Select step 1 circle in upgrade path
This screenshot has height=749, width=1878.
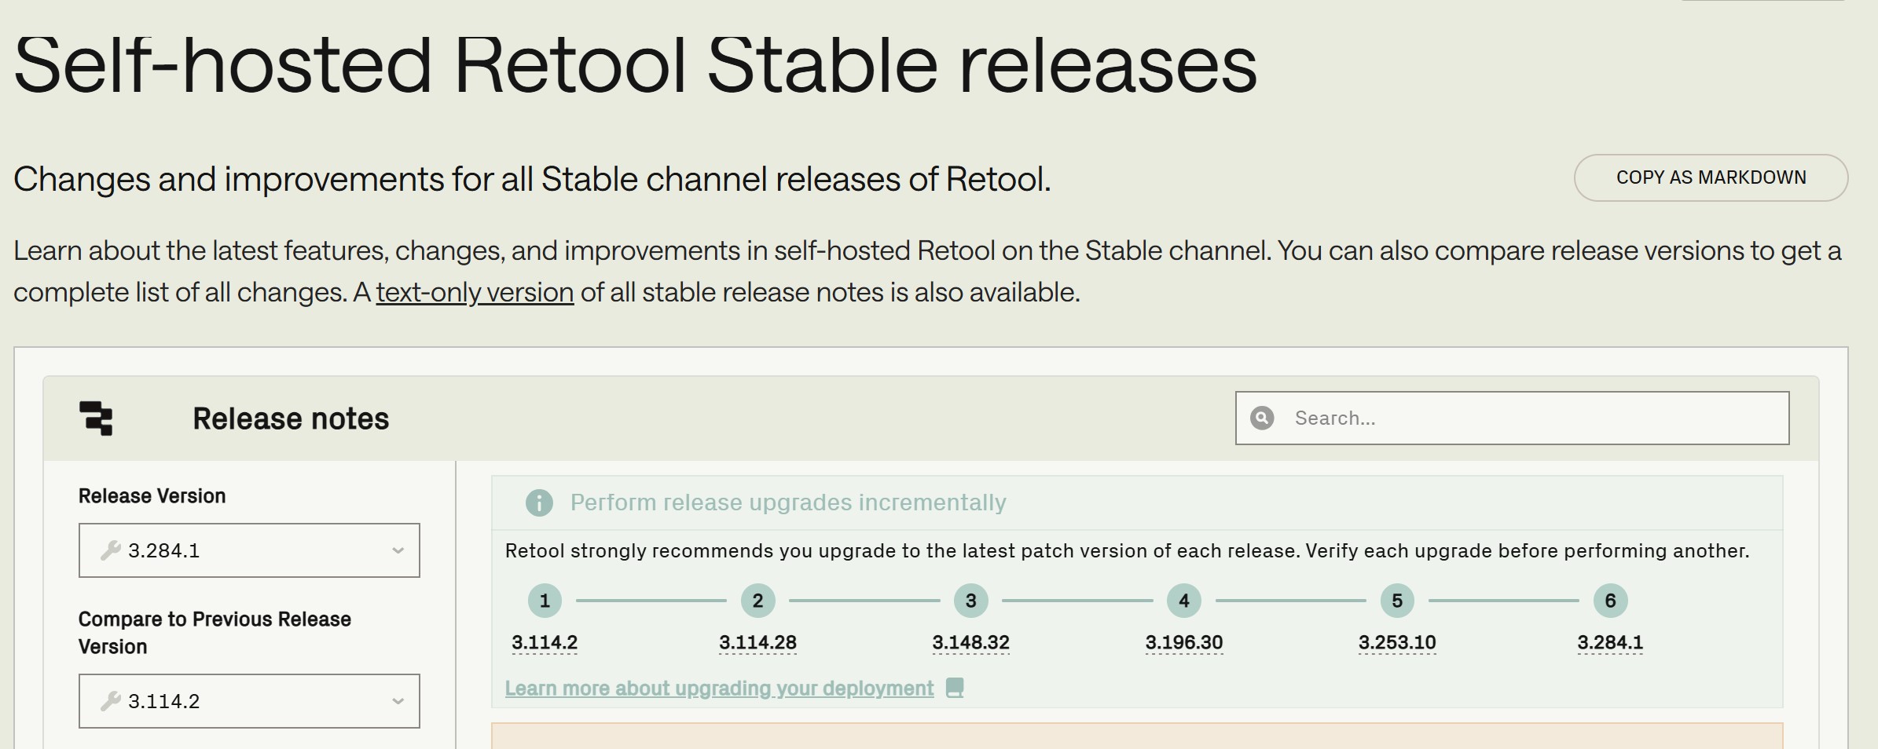click(545, 601)
